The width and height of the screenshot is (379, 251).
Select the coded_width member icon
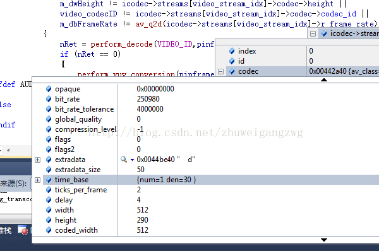click(49, 230)
